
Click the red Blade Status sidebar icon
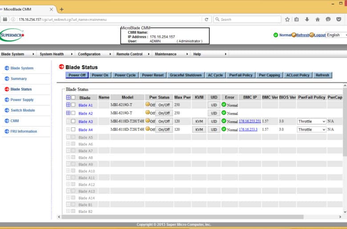pyautogui.click(x=7, y=89)
